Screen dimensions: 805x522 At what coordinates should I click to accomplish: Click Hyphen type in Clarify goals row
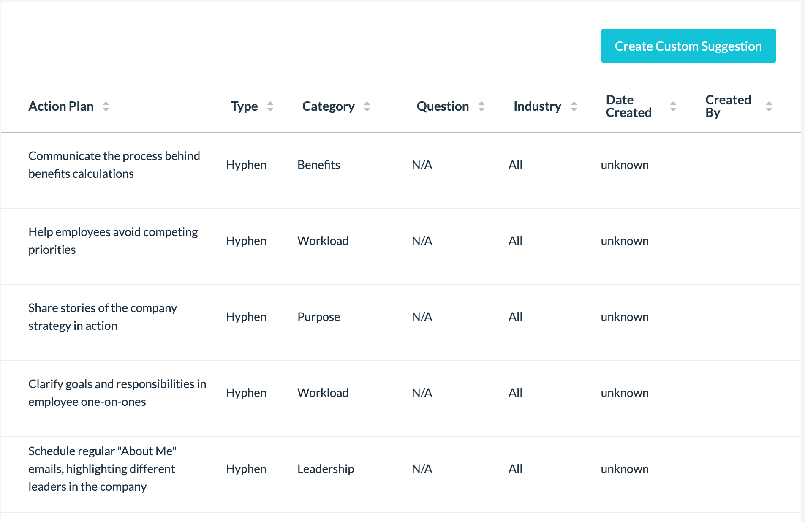[x=246, y=393]
